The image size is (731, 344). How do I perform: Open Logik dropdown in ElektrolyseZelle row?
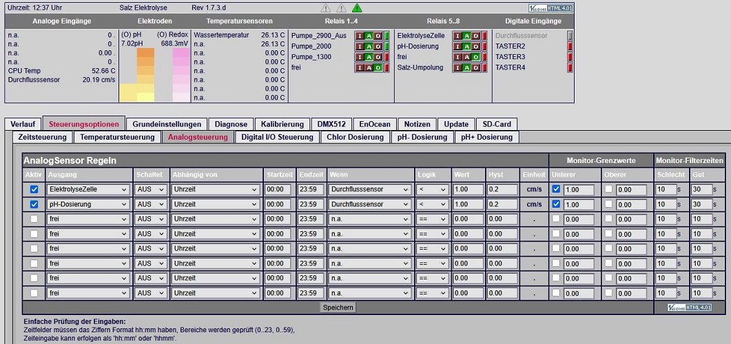click(432, 189)
